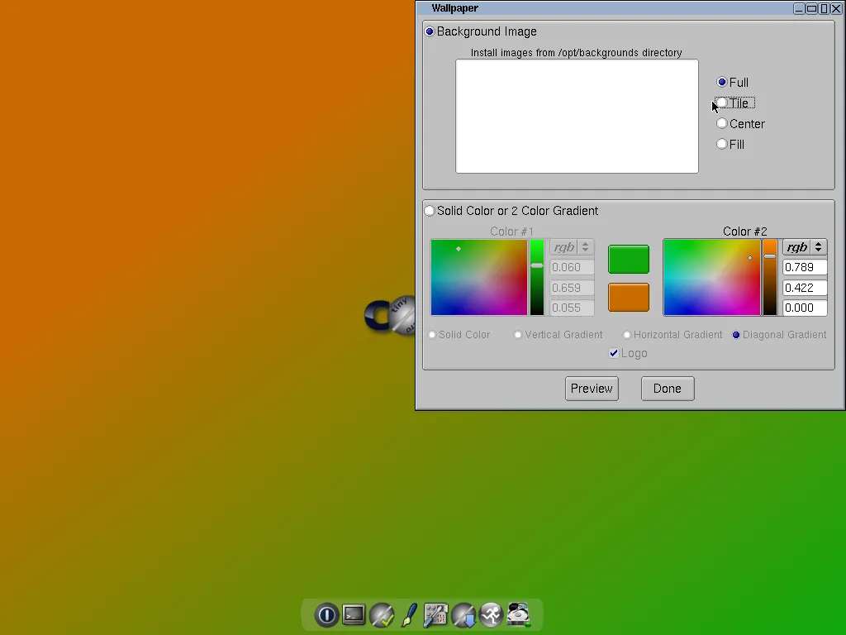
Task: Click the orange Color #2 swatch
Action: [x=629, y=298]
